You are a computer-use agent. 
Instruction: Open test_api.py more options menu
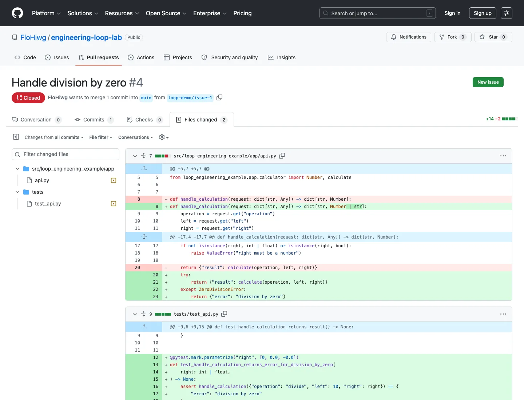pos(503,314)
